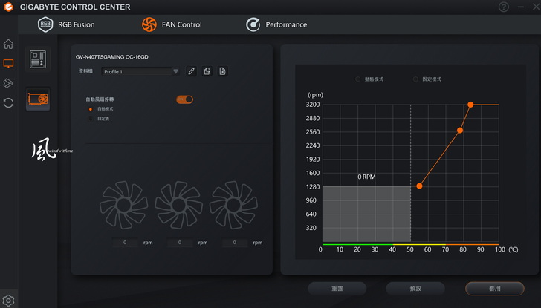Click the sync arrows icon in sidebar
Image resolution: width=541 pixels, height=308 pixels.
[8, 103]
